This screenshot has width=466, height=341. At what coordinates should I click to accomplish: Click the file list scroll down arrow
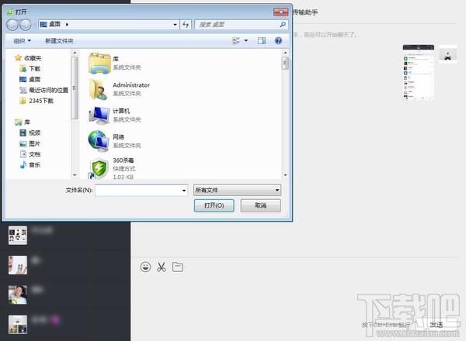(285, 175)
